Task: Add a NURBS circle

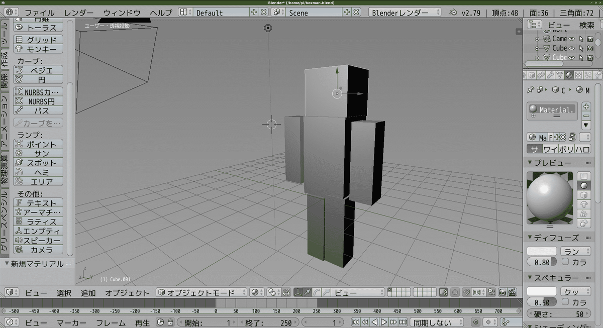Action: click(38, 101)
